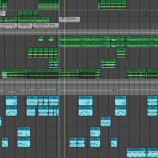Select the note pattern of unmuted Tru... clip
This screenshot has width=158, height=158.
coord(95,133)
